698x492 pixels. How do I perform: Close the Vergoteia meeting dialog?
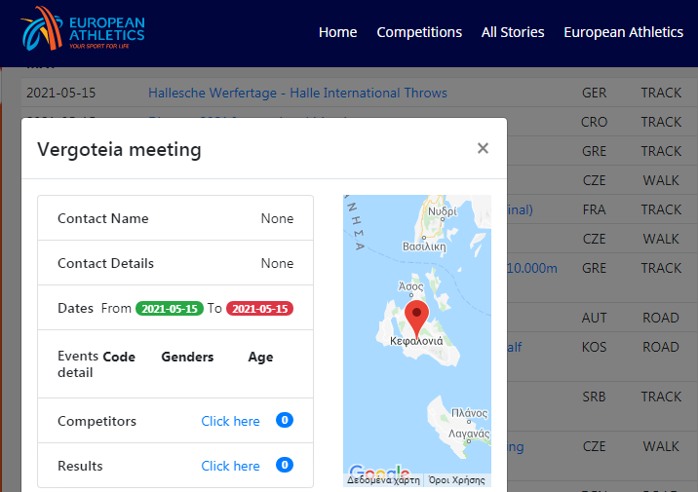pyautogui.click(x=483, y=149)
